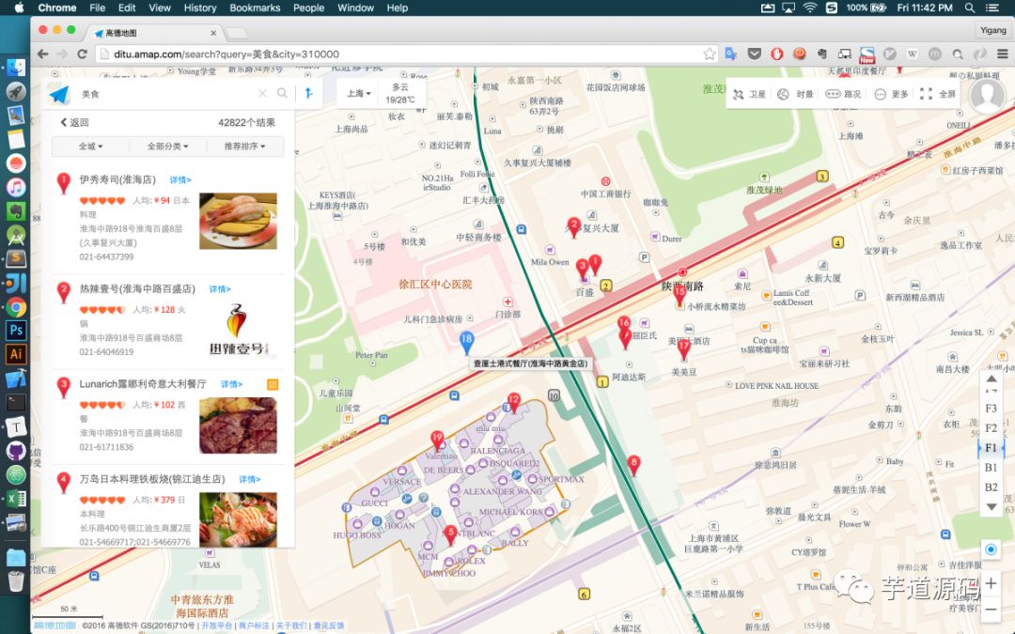Open the 上海 city selector dropdown
The image size is (1015, 634).
359,93
